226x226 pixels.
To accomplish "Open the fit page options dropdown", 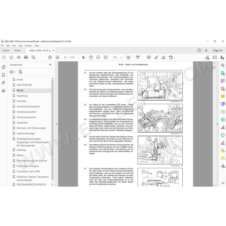I will tap(129, 57).
